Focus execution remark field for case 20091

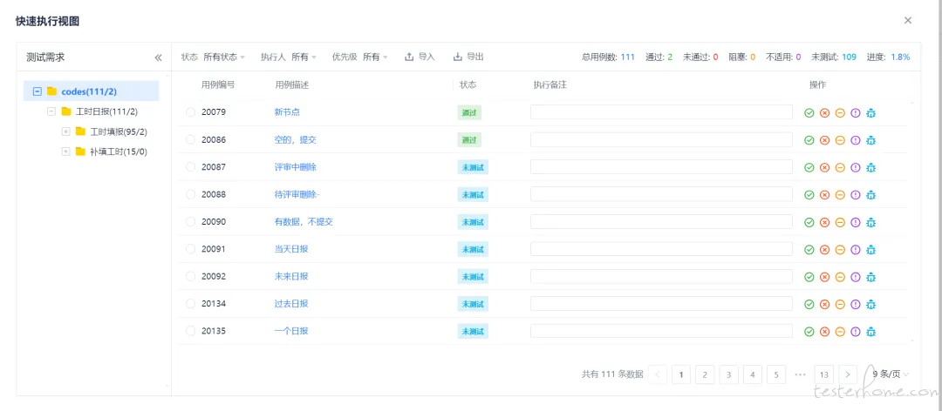click(661, 249)
